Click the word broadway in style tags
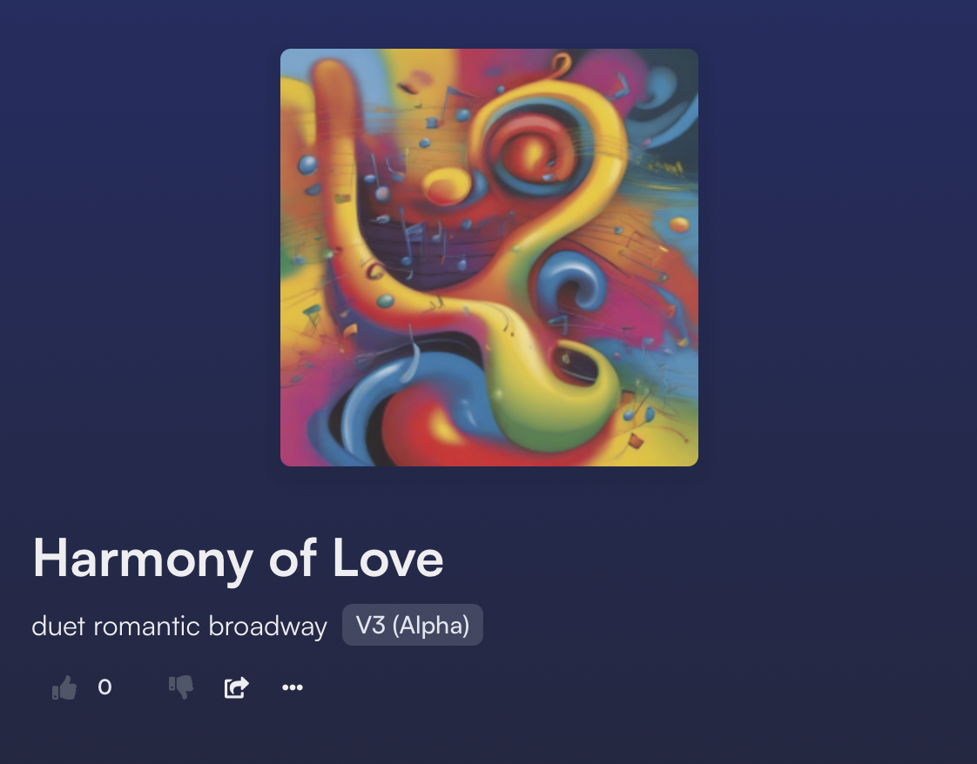The image size is (977, 764). point(268,627)
